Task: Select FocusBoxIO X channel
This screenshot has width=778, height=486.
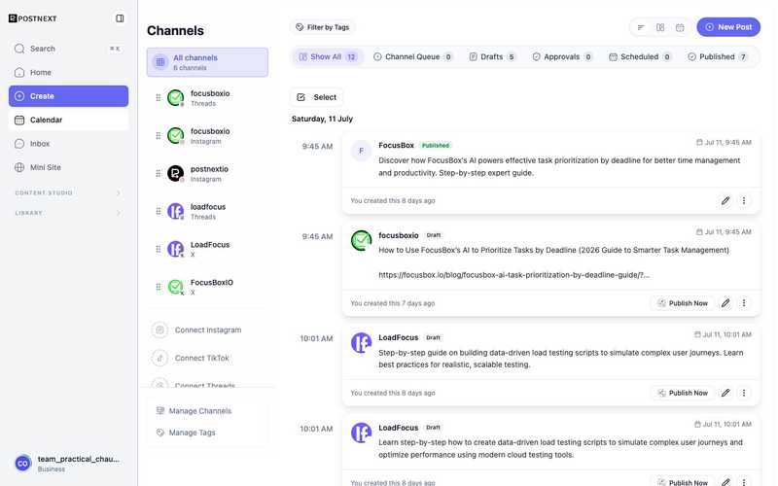Action: pyautogui.click(x=207, y=287)
